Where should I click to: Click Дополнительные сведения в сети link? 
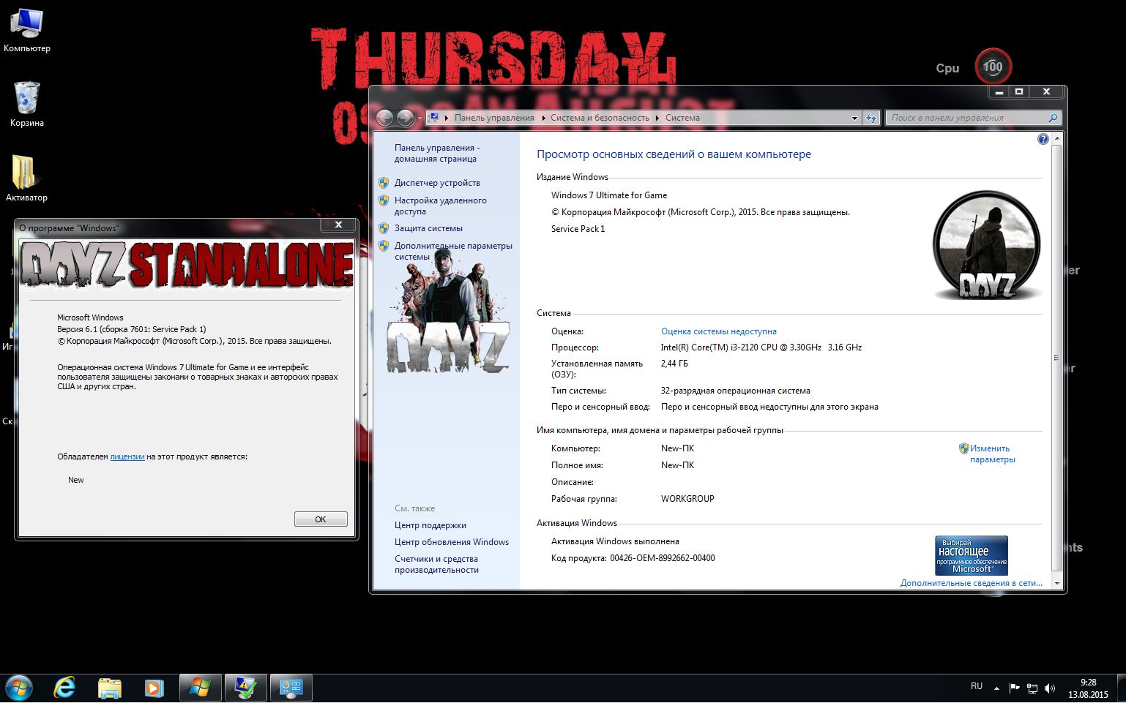[x=972, y=583]
